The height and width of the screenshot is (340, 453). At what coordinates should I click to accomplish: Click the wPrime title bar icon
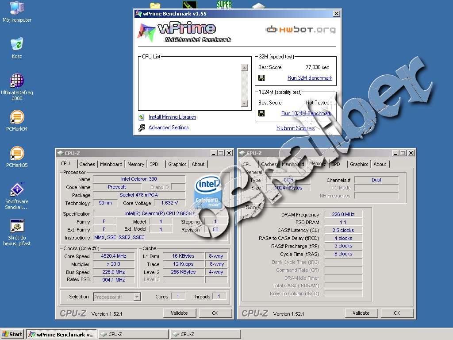(138, 13)
